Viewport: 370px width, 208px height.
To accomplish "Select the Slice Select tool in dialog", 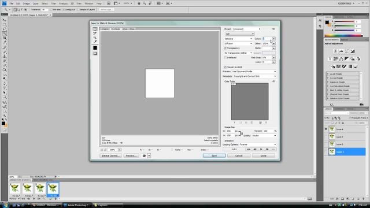I will pos(95,34).
